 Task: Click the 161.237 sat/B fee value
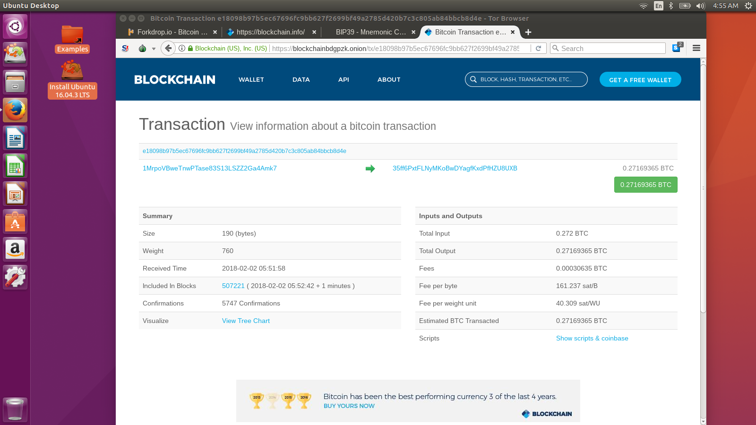577,286
